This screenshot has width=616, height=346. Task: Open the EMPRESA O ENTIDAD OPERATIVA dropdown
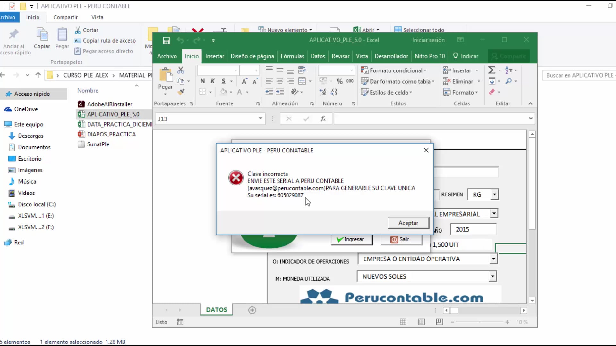[493, 259]
